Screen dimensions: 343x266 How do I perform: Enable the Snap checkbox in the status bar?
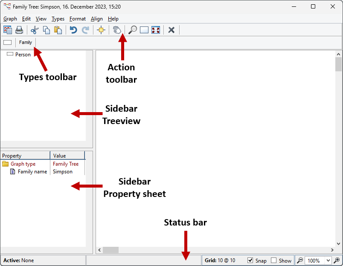250,260
